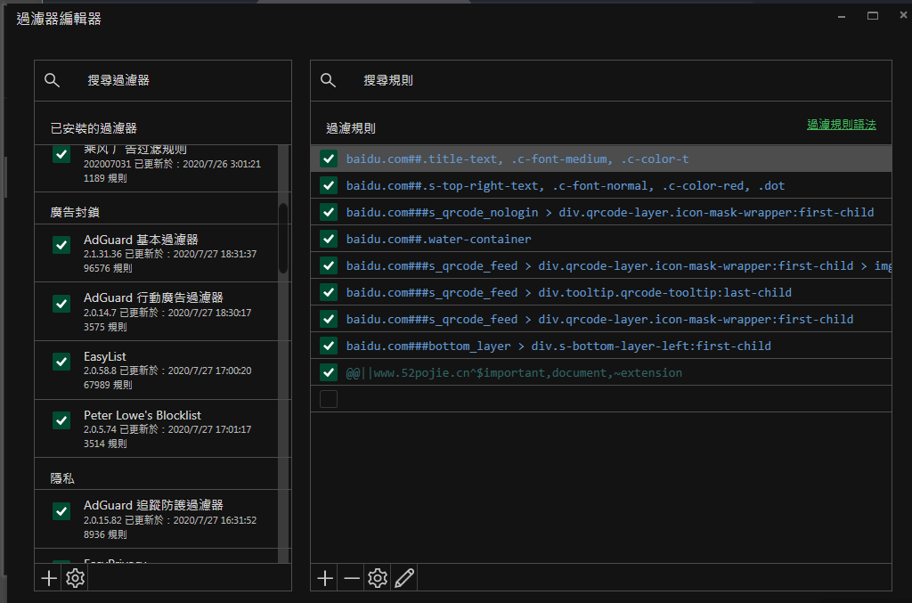Uncheck the AdGuard 基本過濾器 filter
Image resolution: width=912 pixels, height=603 pixels.
click(x=61, y=244)
